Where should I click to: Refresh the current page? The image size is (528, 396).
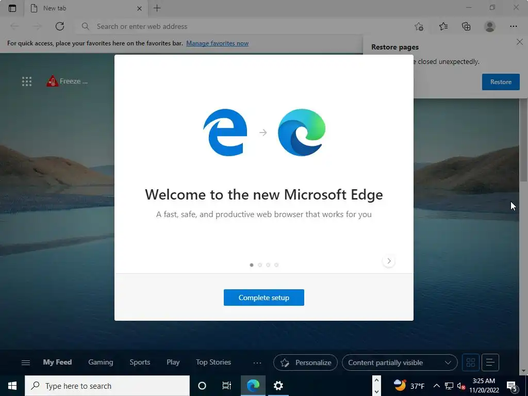point(60,26)
